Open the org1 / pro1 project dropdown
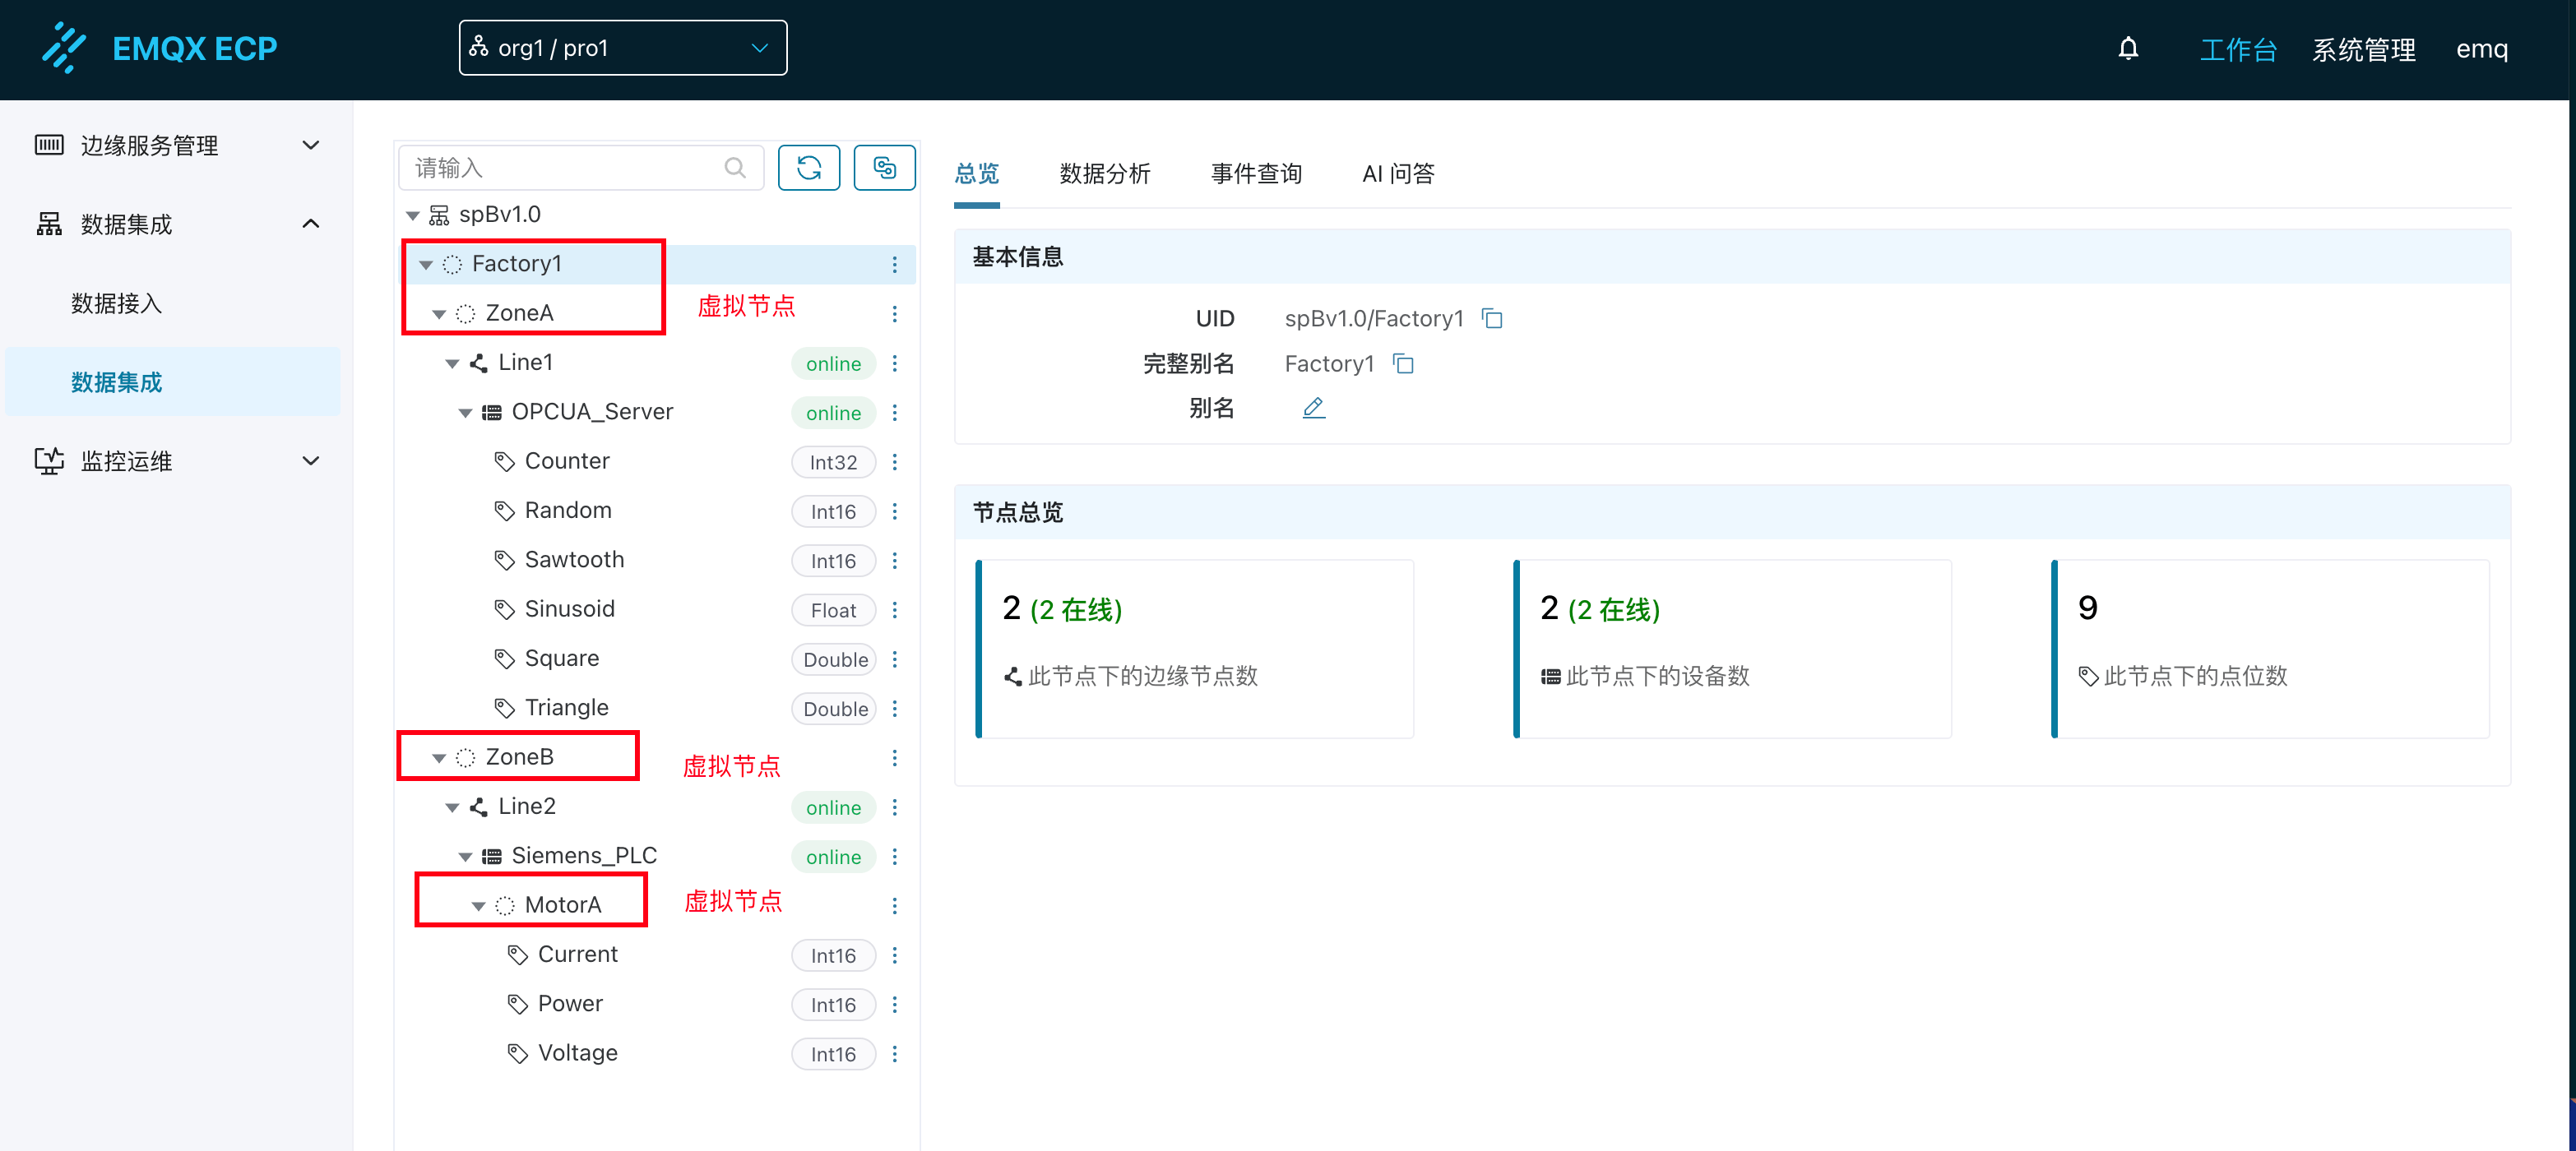Image resolution: width=2576 pixels, height=1151 pixels. 622,48
